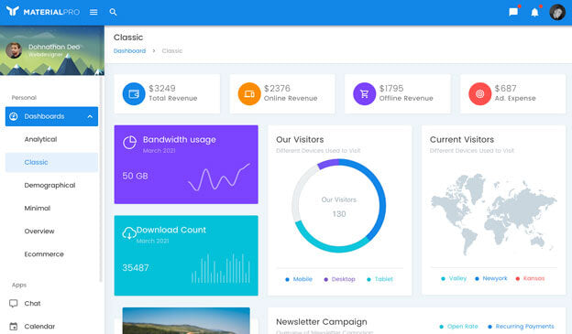This screenshot has width=572, height=334.
Task: Click the Bandwidth usage pie icon
Action: (129, 143)
